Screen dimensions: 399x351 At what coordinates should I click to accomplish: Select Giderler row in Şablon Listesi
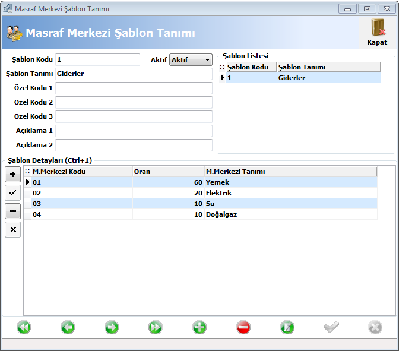pos(329,78)
